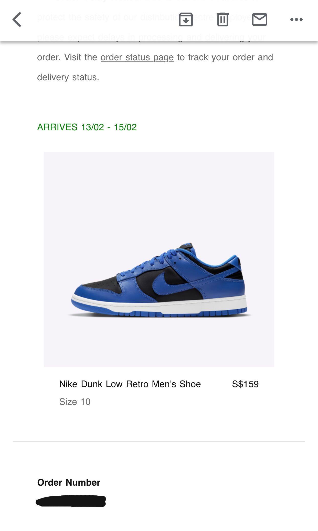Tap the green ARRIVES 13/02 - 15/02 text
Screen dimensions: 318x531
(87, 127)
